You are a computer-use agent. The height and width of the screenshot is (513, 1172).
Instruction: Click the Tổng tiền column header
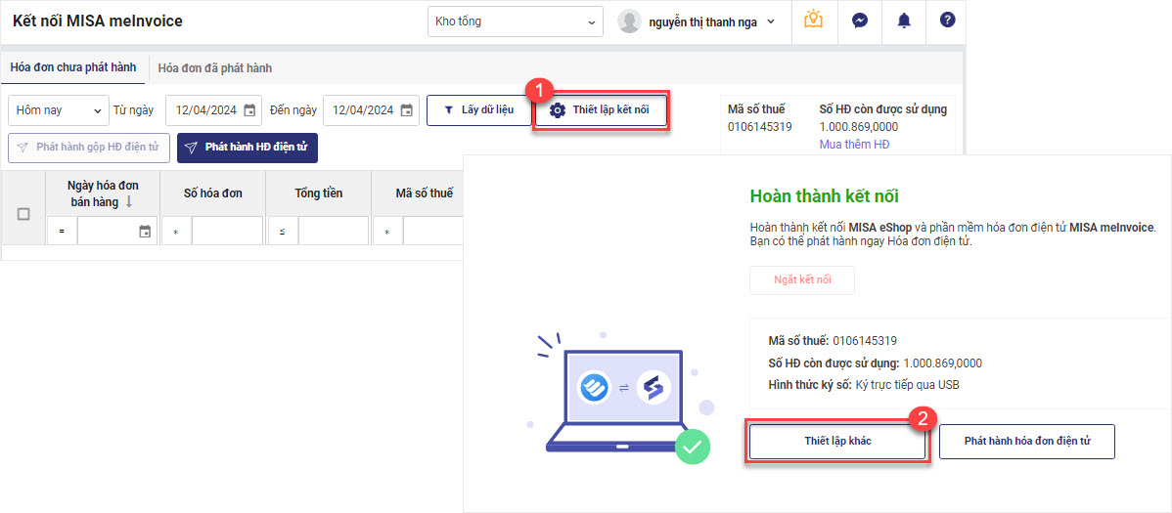click(x=318, y=193)
